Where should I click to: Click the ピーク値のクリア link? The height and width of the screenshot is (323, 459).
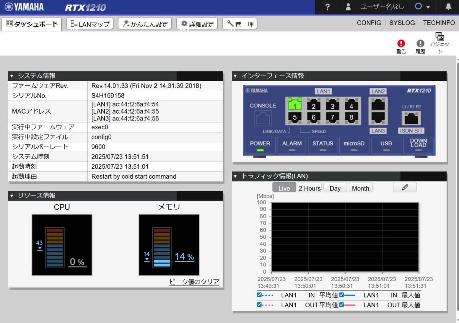(x=194, y=282)
